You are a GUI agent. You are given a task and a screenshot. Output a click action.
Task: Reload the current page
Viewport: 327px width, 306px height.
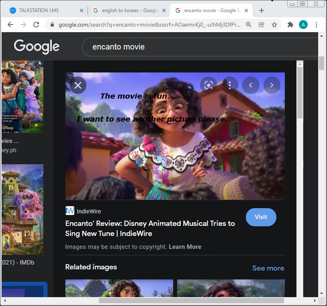click(36, 25)
